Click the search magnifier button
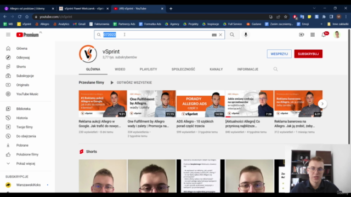This screenshot has width=351, height=197. coord(232,34)
